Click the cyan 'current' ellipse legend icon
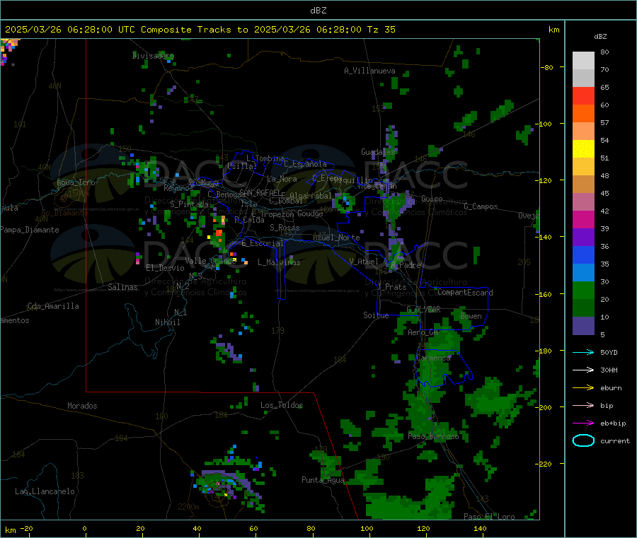This screenshot has width=637, height=538. (x=583, y=440)
